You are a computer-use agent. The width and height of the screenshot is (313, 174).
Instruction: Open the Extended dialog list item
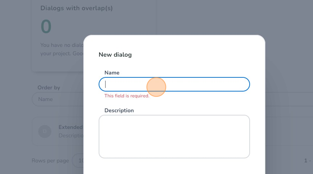click(x=71, y=128)
